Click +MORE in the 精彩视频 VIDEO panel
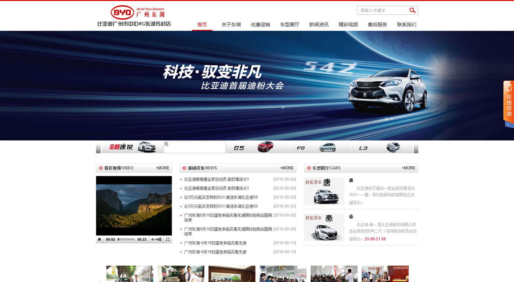 163,168
